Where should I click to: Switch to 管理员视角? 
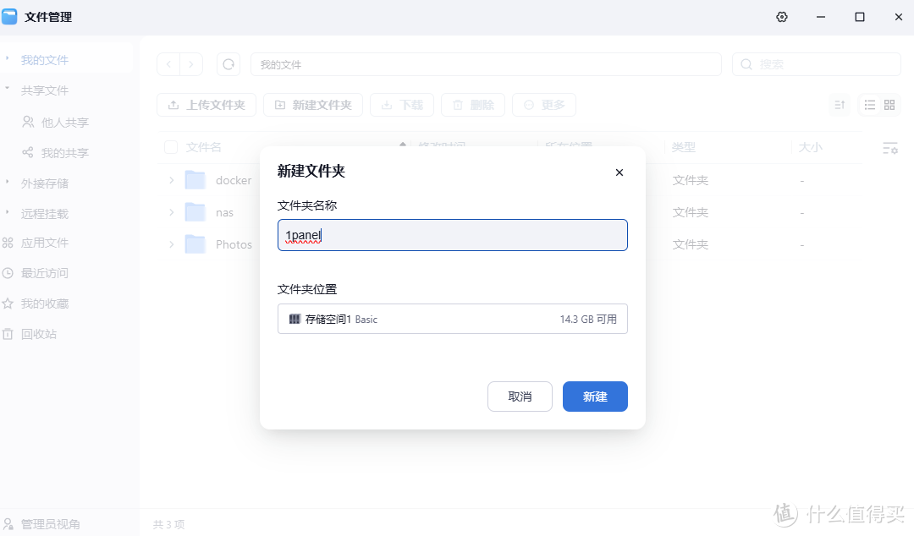[51, 524]
